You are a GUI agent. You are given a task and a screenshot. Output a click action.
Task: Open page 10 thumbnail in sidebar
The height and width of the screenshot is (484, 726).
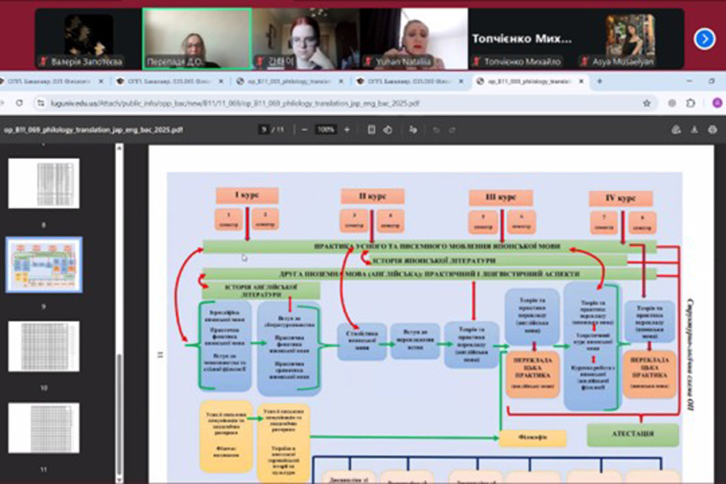[44, 346]
